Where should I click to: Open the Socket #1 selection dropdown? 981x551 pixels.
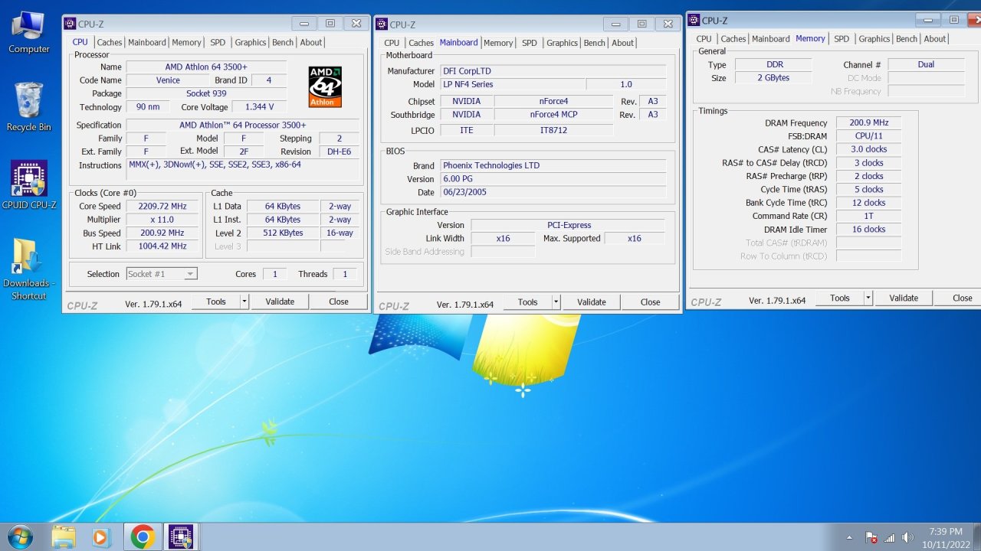pyautogui.click(x=162, y=274)
